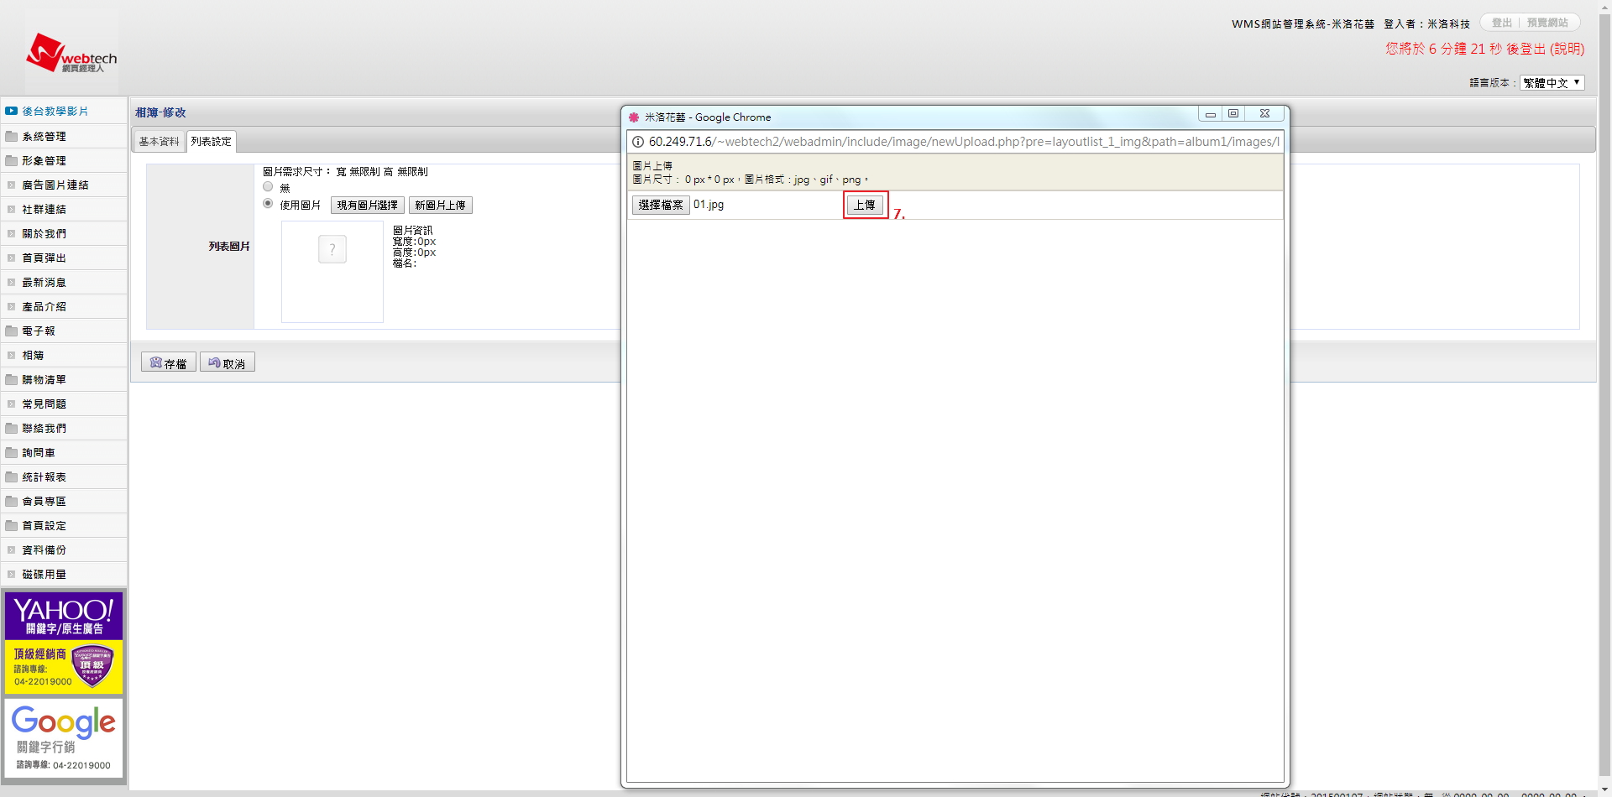1612x797 pixels.
Task: Switch to the 基本資料 tab
Action: 159,142
